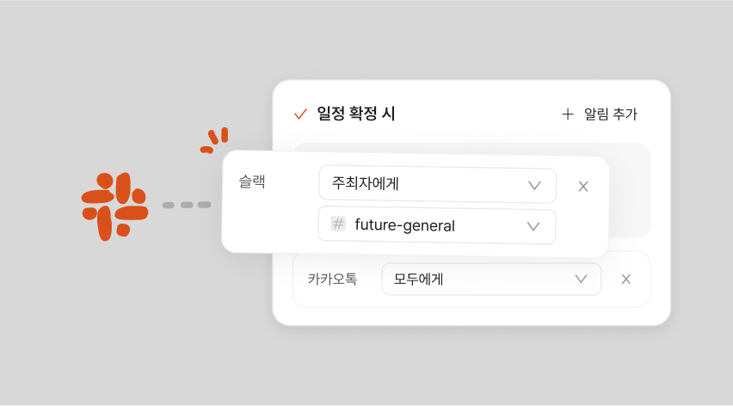Click the 슬랙 row label
This screenshot has width=733, height=406.
(x=252, y=181)
